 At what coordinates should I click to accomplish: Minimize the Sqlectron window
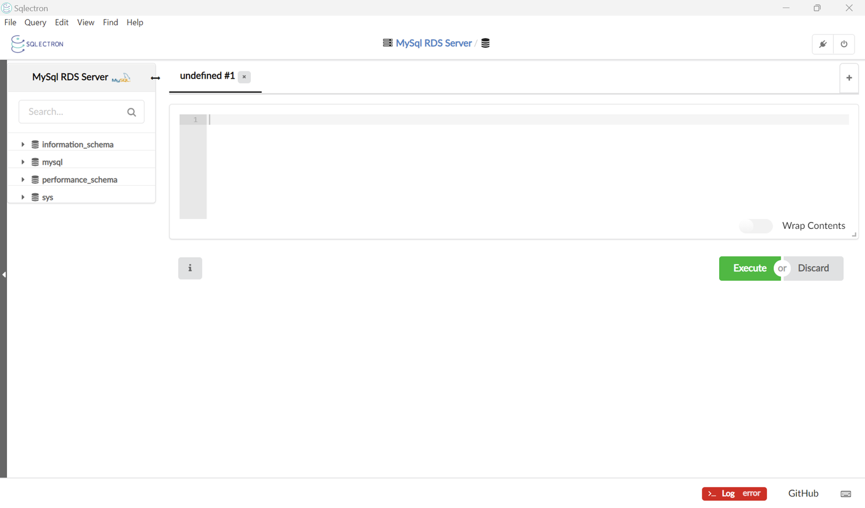click(786, 8)
